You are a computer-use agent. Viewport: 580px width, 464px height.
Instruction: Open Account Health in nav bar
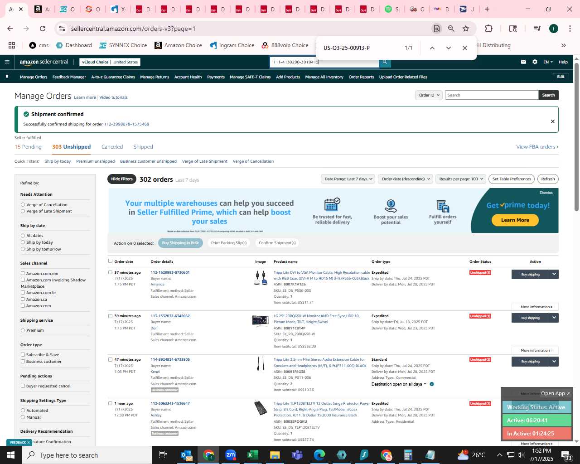188,77
